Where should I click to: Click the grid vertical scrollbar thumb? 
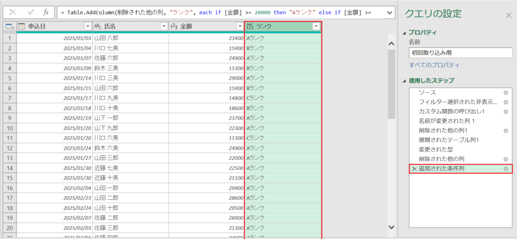pyautogui.click(x=391, y=84)
